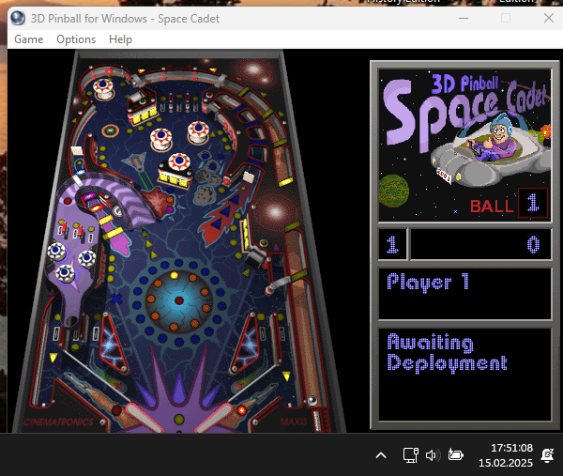563x476 pixels.
Task: Click the left flipper
Action: point(143,418)
